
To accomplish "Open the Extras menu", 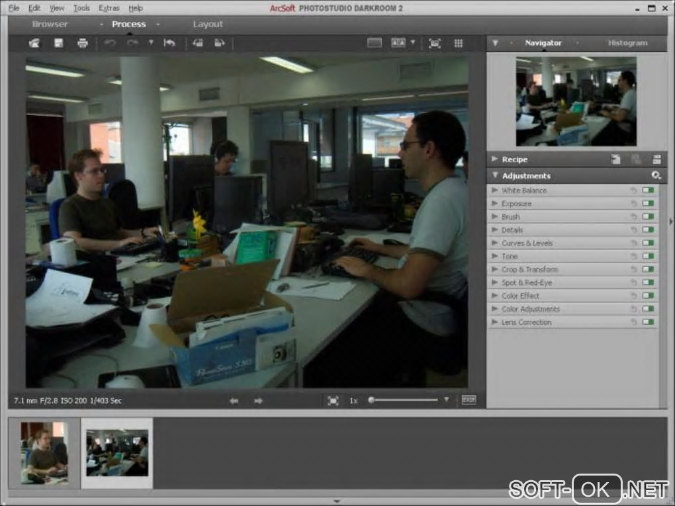I will pos(109,8).
